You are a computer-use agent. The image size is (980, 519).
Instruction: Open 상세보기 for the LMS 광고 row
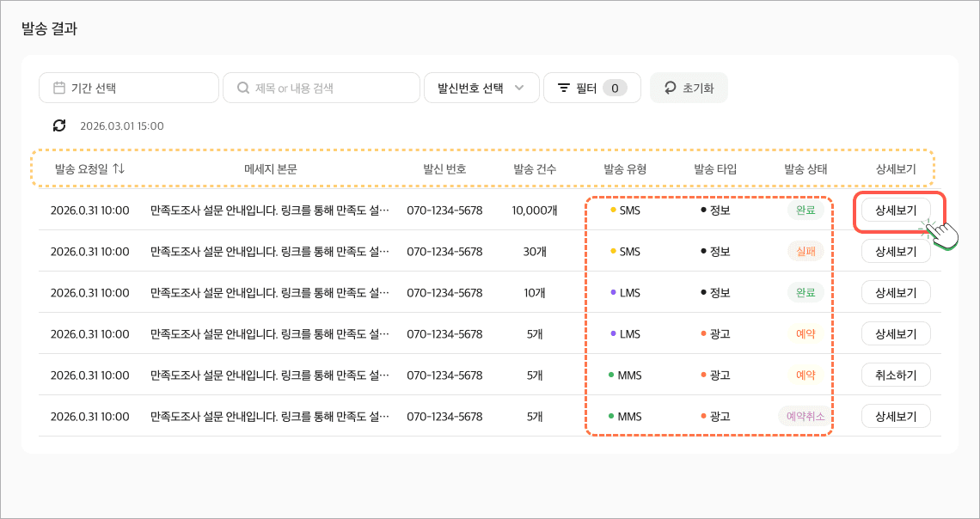897,334
